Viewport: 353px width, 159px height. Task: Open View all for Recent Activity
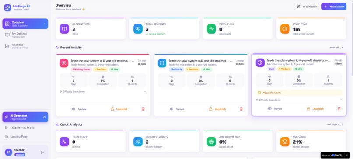coord(336,48)
